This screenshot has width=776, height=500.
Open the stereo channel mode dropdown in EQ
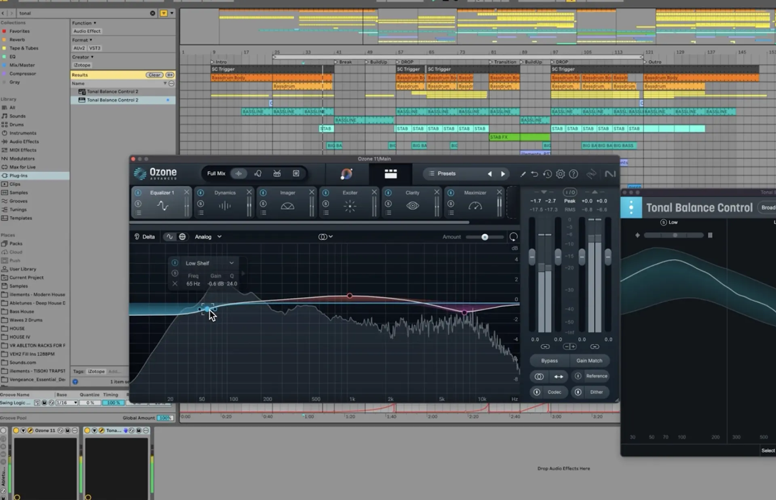(326, 237)
